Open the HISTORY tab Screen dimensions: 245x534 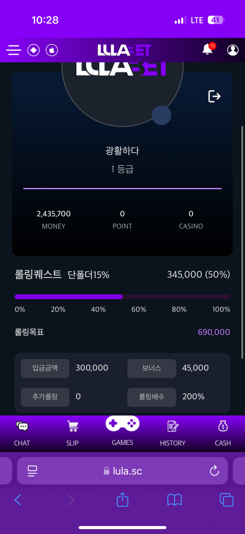pyautogui.click(x=173, y=434)
